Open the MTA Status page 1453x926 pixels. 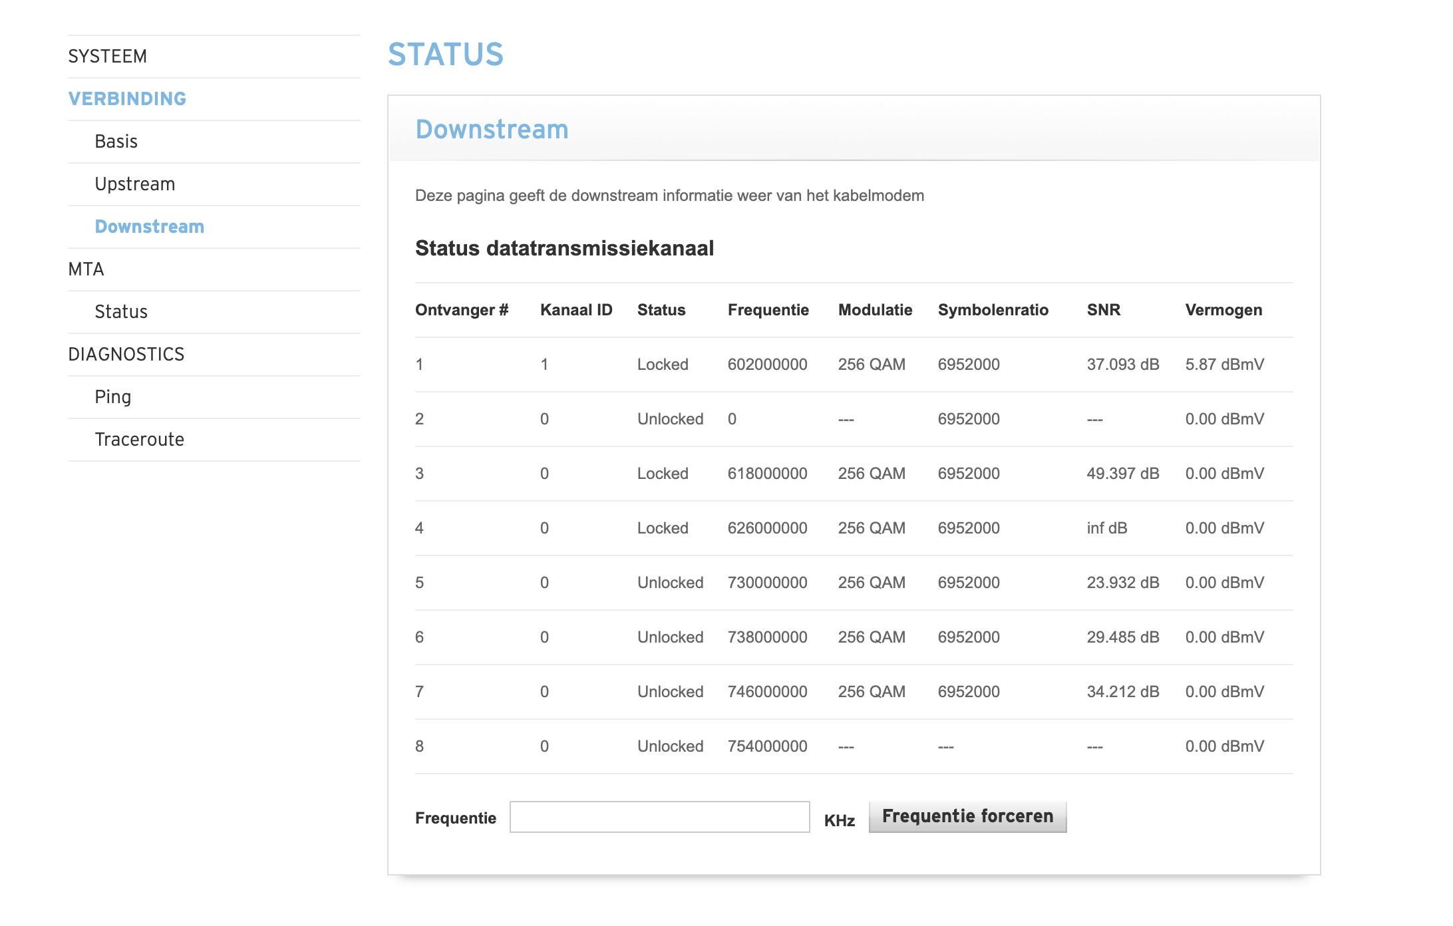pyautogui.click(x=120, y=312)
